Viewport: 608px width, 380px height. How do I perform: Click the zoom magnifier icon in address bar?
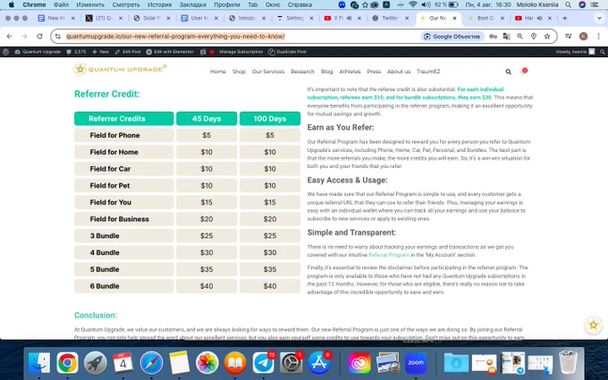(x=520, y=36)
